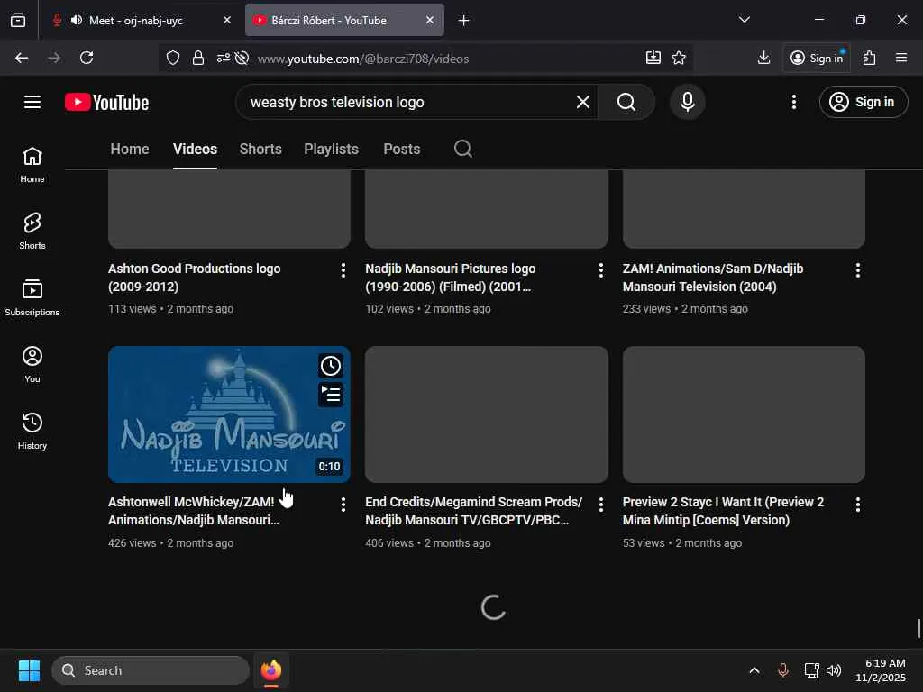Open Firefox application menu
923x692 pixels.
coord(901,58)
